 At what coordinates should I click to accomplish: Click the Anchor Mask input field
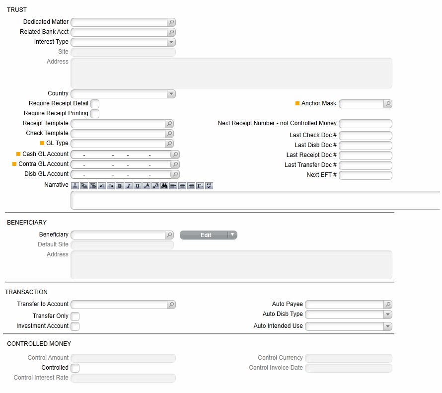pyautogui.click(x=362, y=104)
